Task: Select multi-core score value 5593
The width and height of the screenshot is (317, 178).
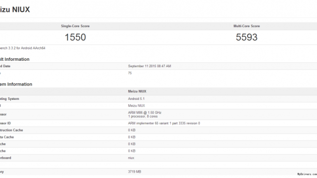Action: click(247, 37)
